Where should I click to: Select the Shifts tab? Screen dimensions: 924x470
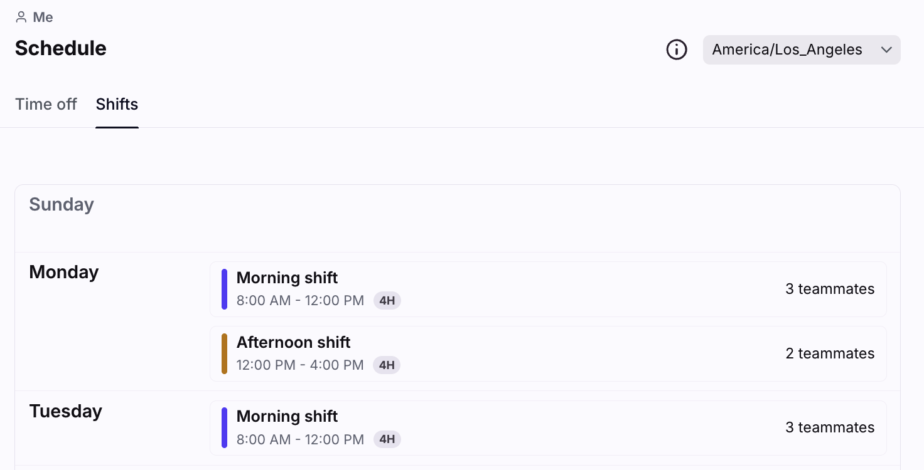pos(117,104)
